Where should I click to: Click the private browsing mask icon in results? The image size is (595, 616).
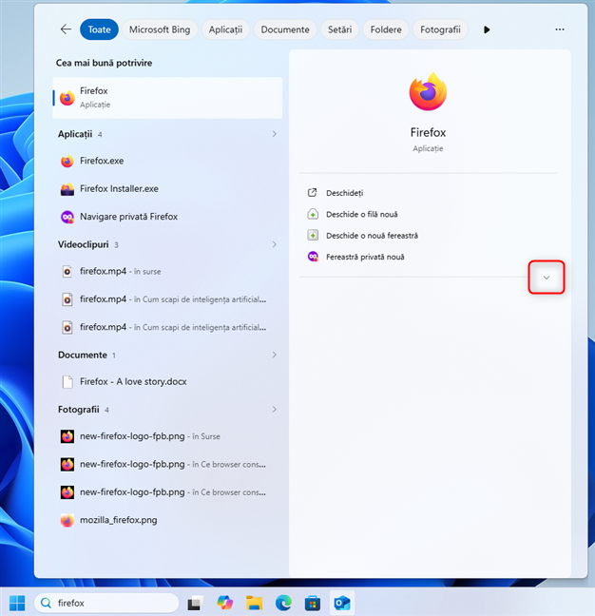pos(67,217)
